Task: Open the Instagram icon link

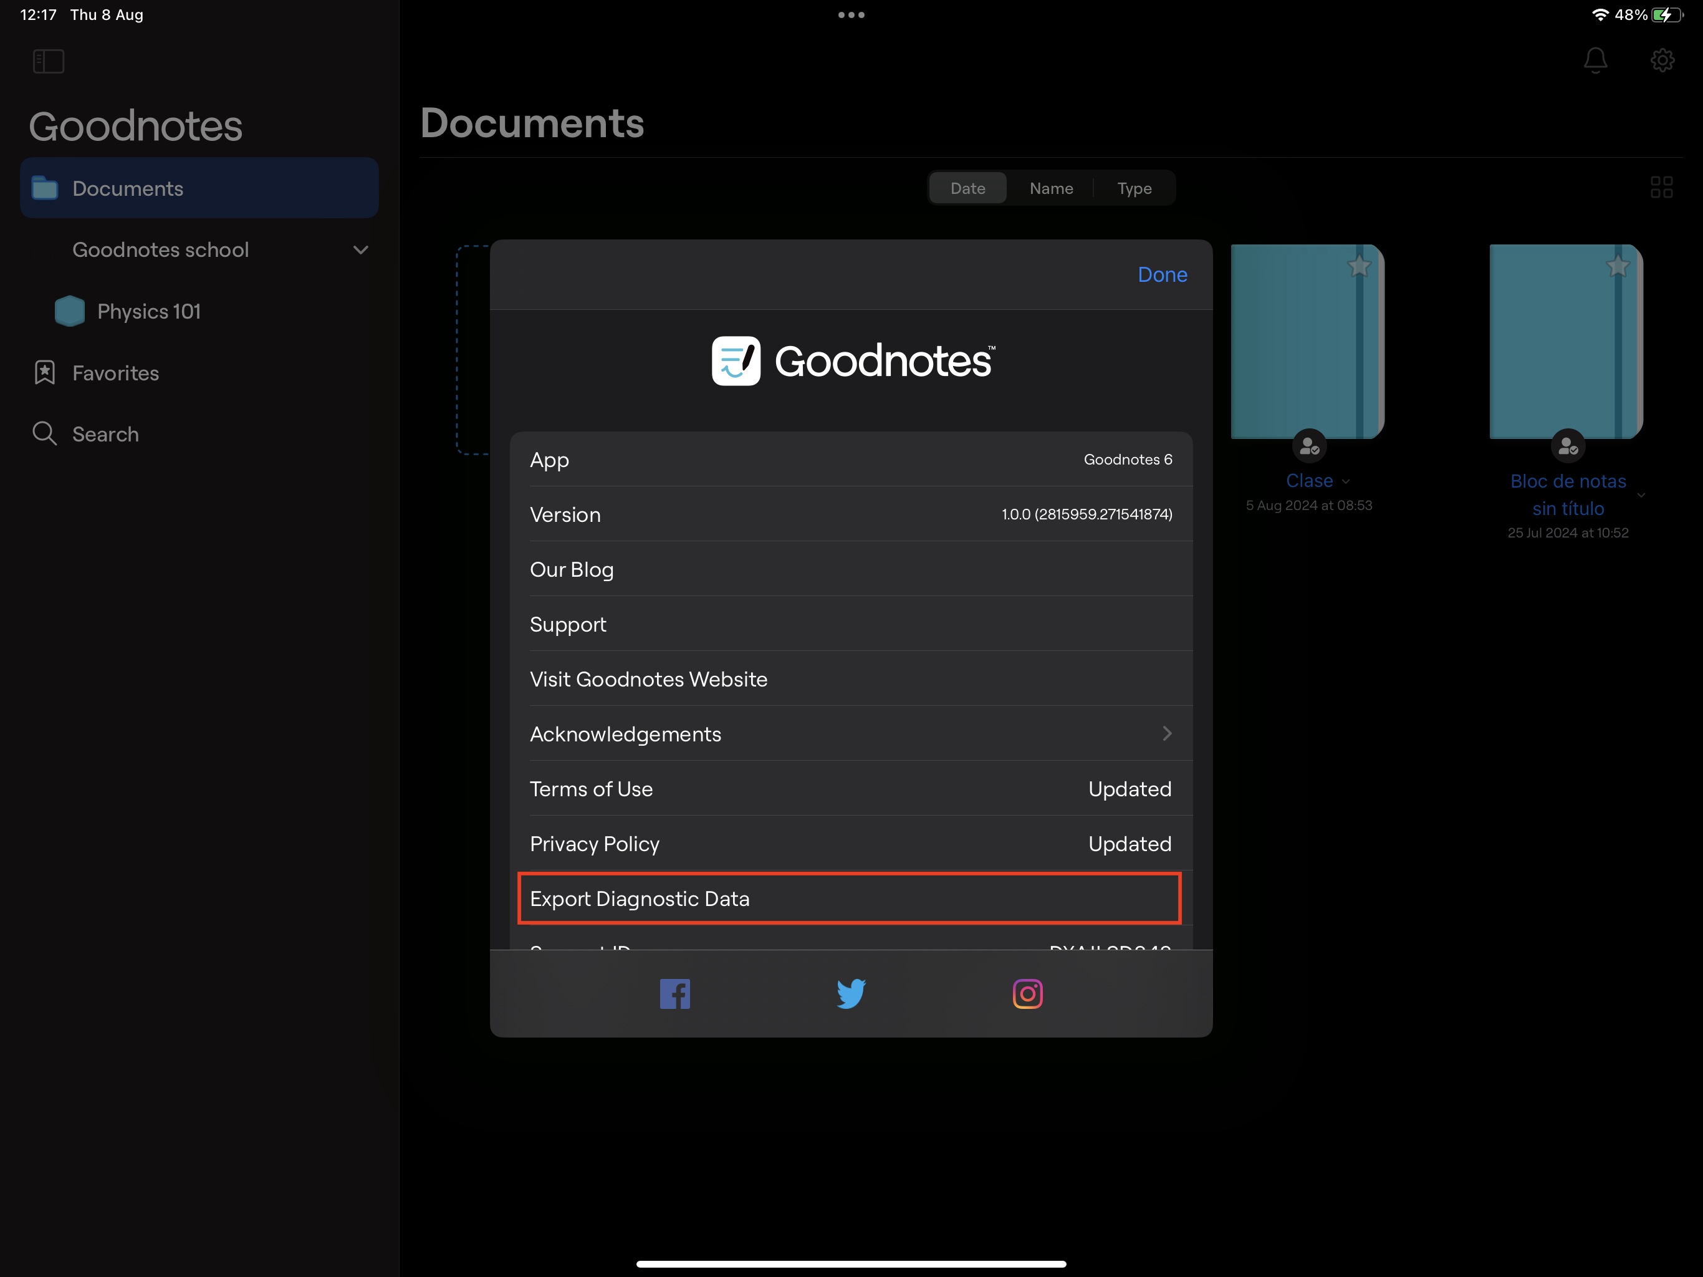Action: coord(1027,993)
